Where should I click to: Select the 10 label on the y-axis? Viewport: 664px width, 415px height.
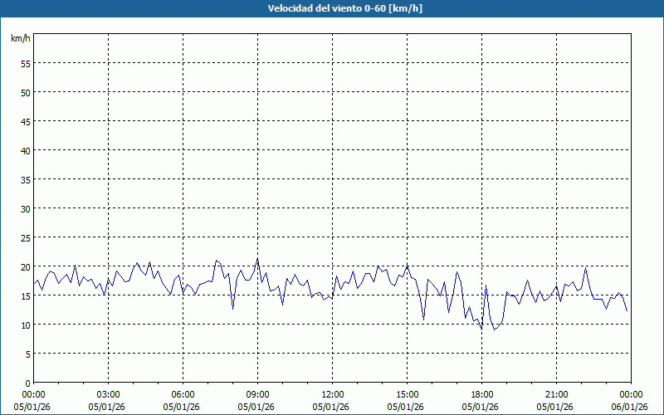pyautogui.click(x=25, y=325)
